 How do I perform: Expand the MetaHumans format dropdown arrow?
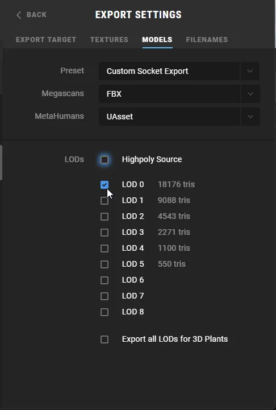250,117
